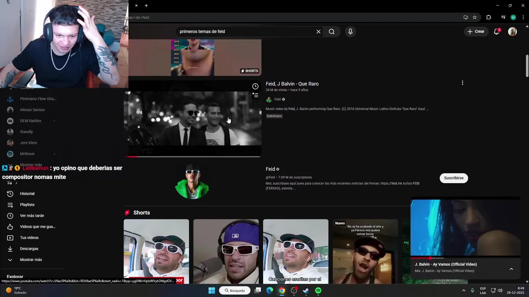Open the Crear upload menu
The height and width of the screenshot is (297, 529).
[x=476, y=31]
